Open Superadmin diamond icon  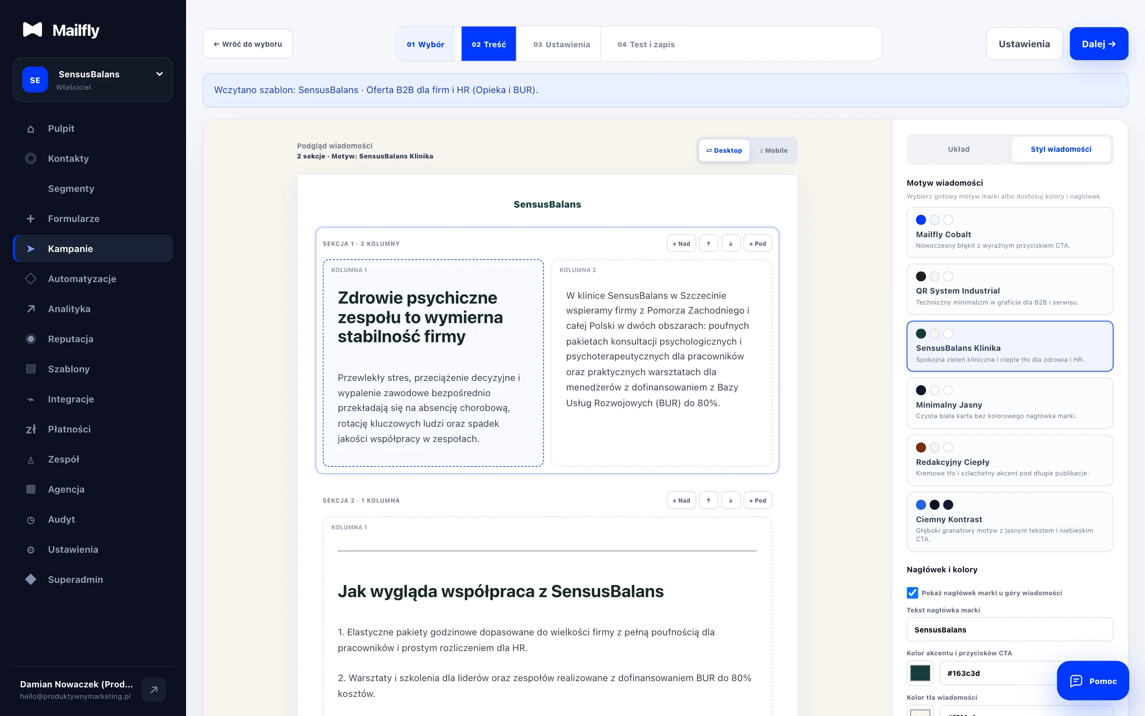[31, 579]
